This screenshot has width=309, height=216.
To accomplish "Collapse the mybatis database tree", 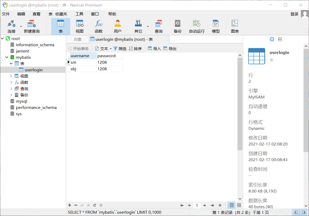I will point(6,57).
